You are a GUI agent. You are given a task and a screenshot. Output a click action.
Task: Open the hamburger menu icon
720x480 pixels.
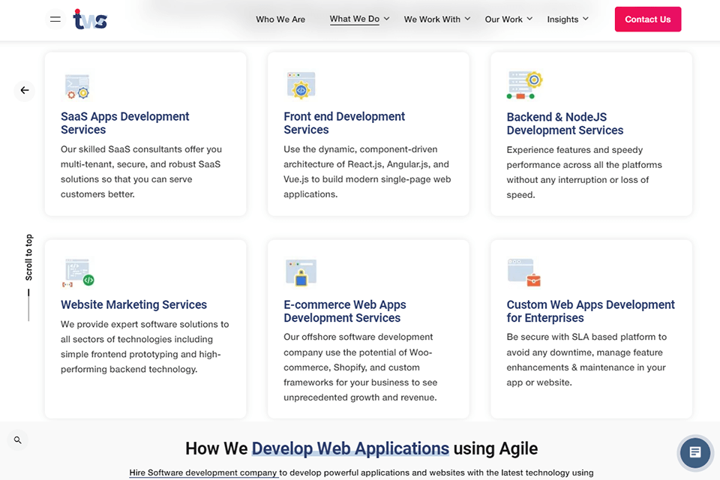click(x=55, y=19)
